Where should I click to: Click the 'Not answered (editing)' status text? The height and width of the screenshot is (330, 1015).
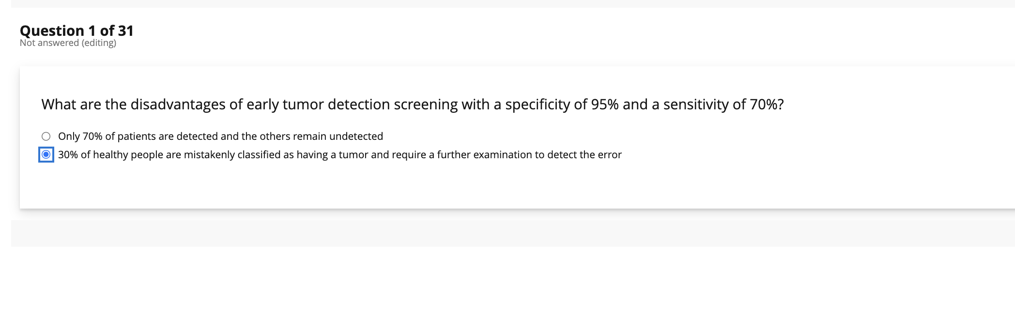[68, 43]
